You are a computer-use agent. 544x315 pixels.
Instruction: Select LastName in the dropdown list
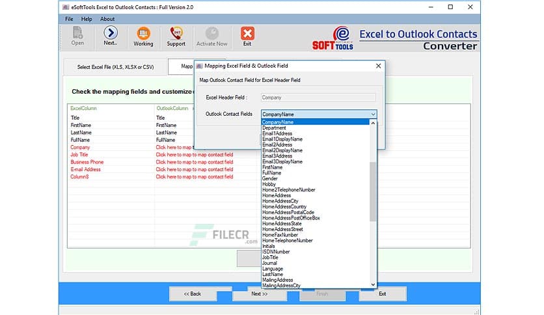coord(315,274)
